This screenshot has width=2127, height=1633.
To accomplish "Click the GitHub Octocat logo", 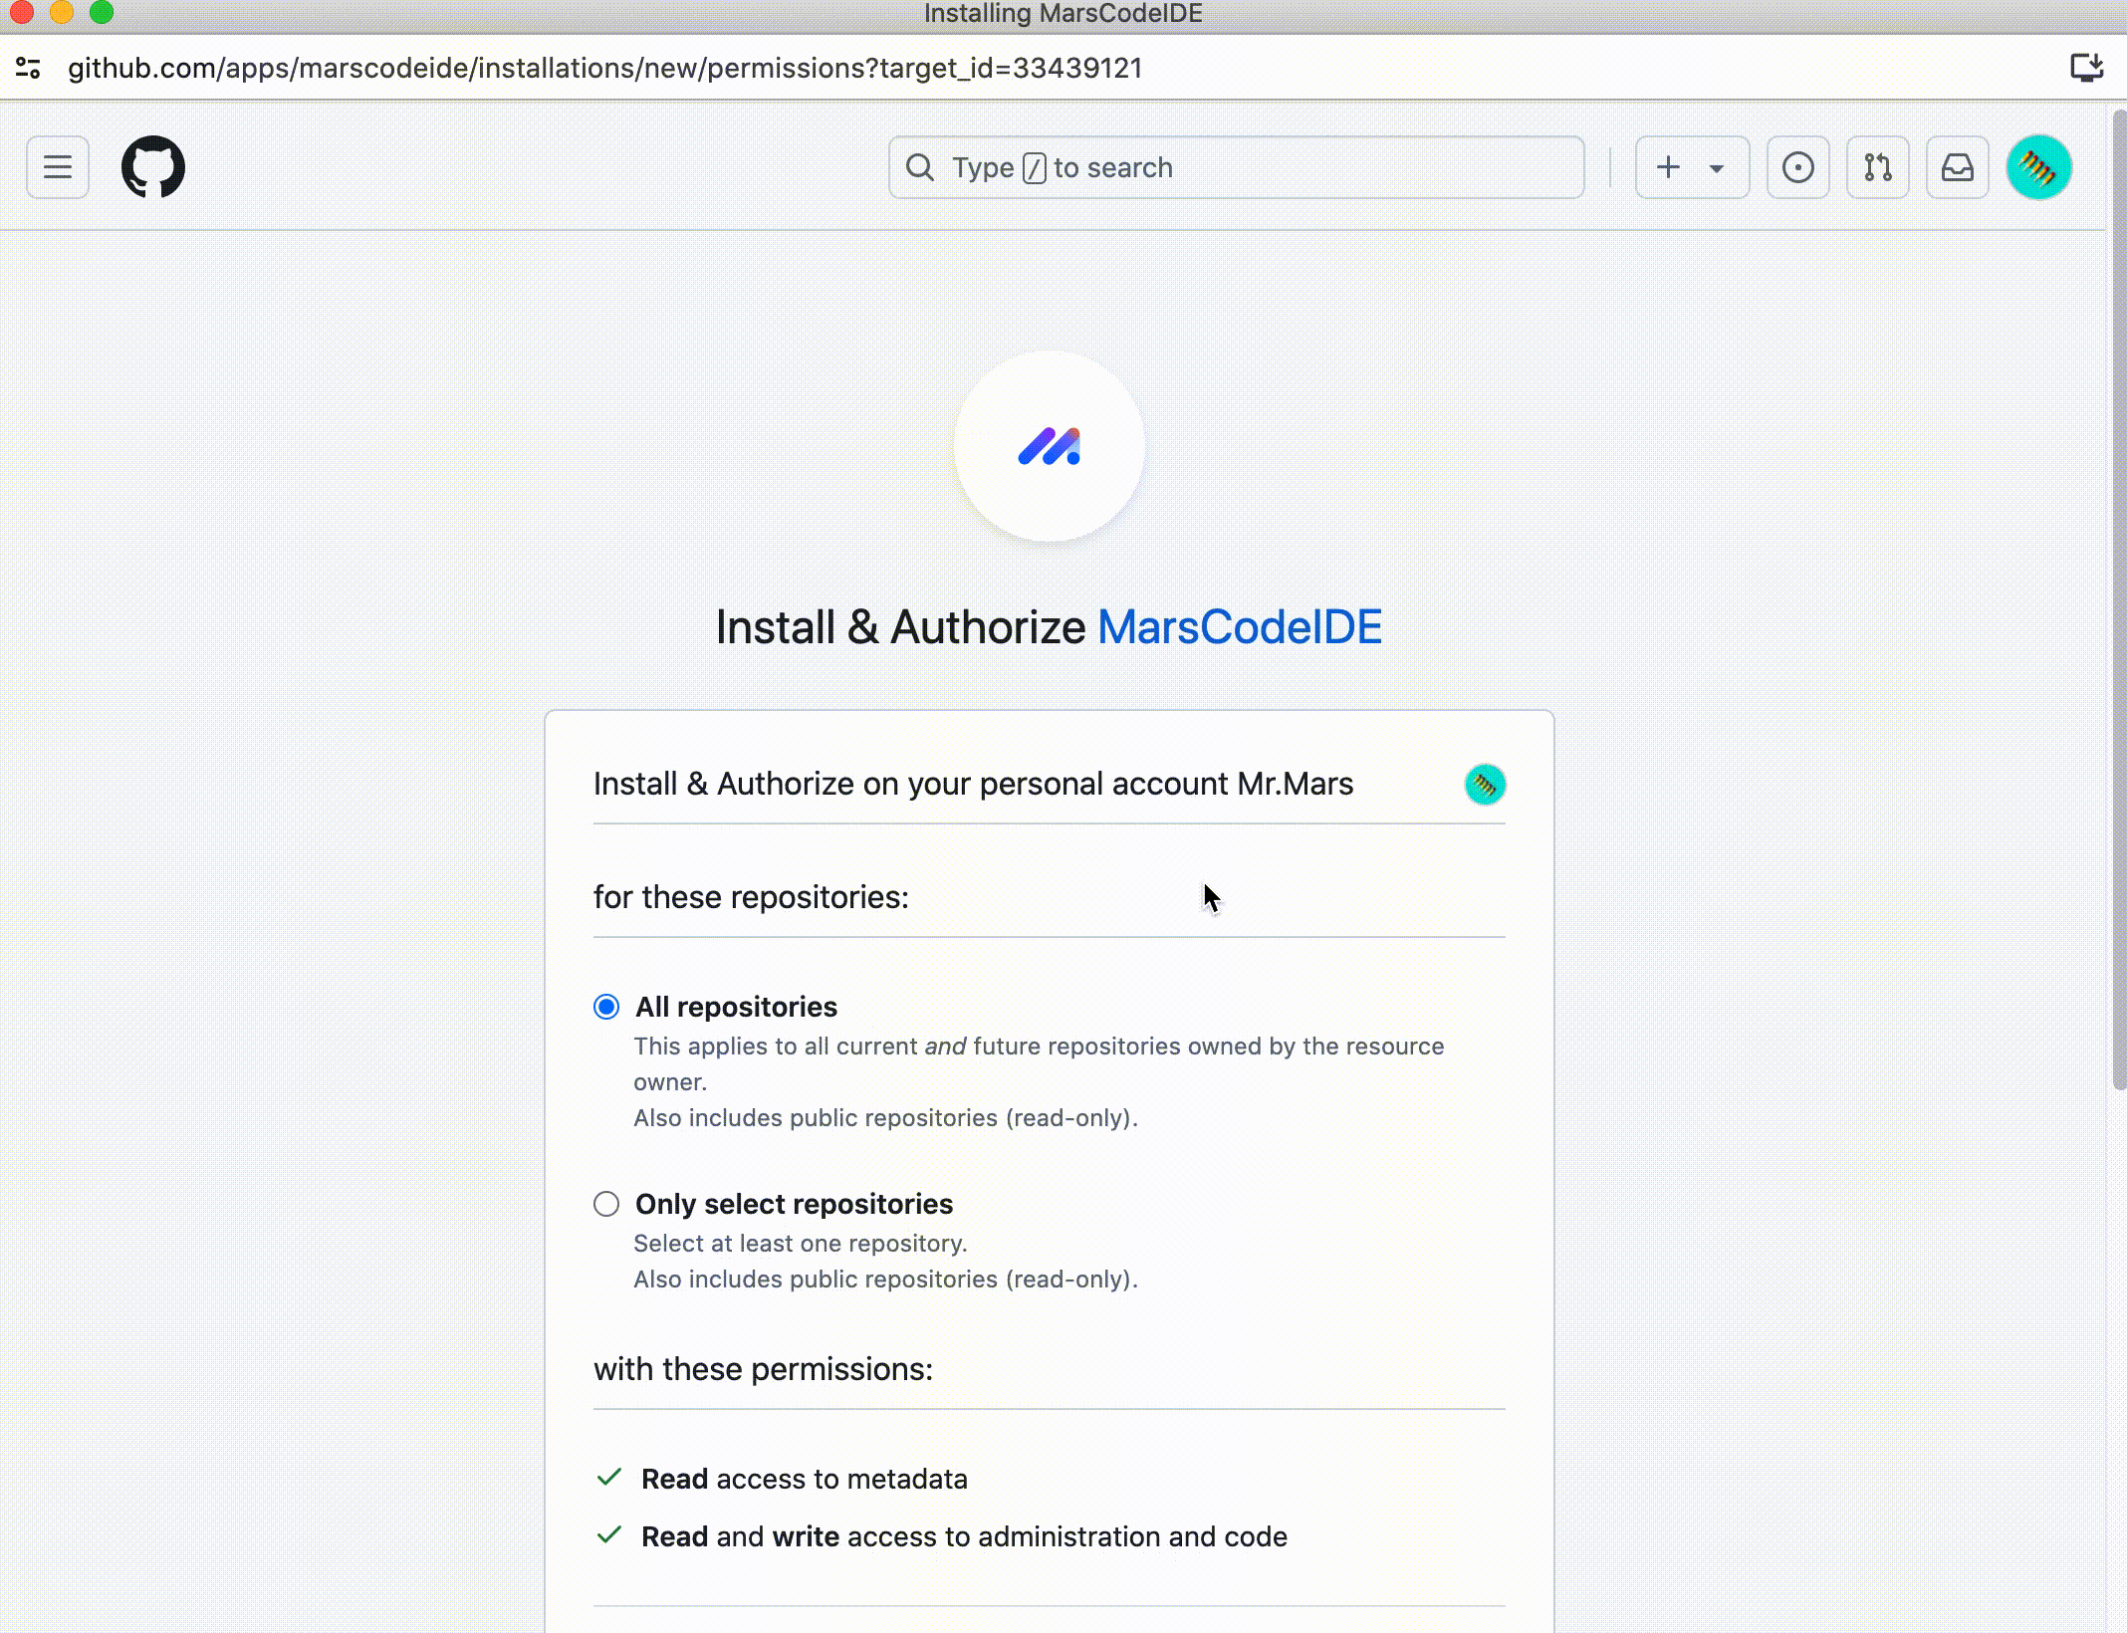I will (153, 167).
